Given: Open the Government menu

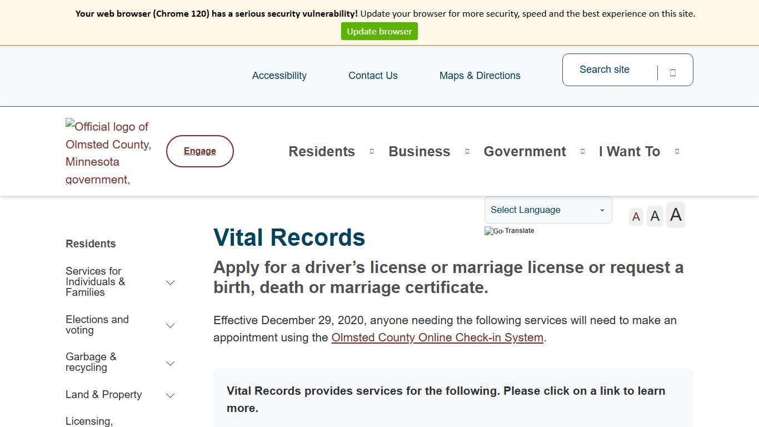Looking at the screenshot, I should 525,151.
